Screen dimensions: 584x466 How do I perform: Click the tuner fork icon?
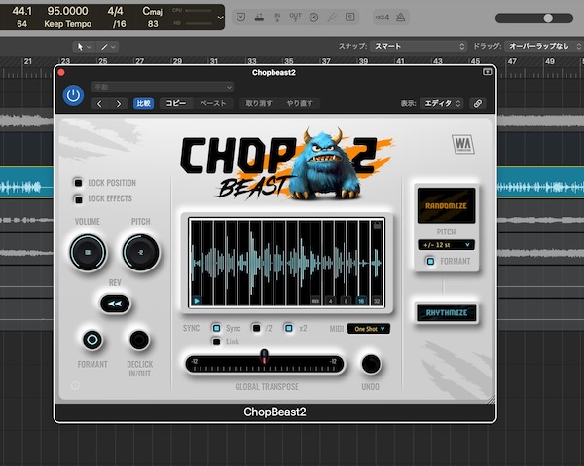coord(332,18)
